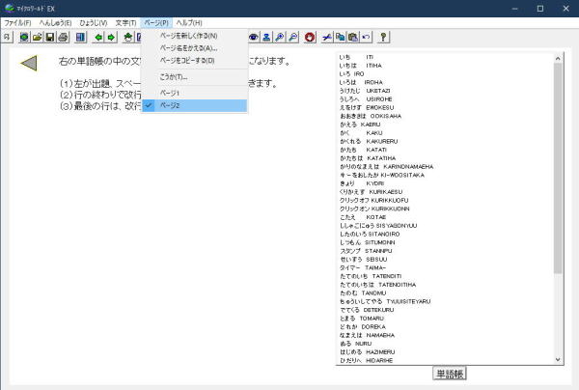Click the いち ITI row
Screen dimensions: 579x390
(x=356, y=57)
